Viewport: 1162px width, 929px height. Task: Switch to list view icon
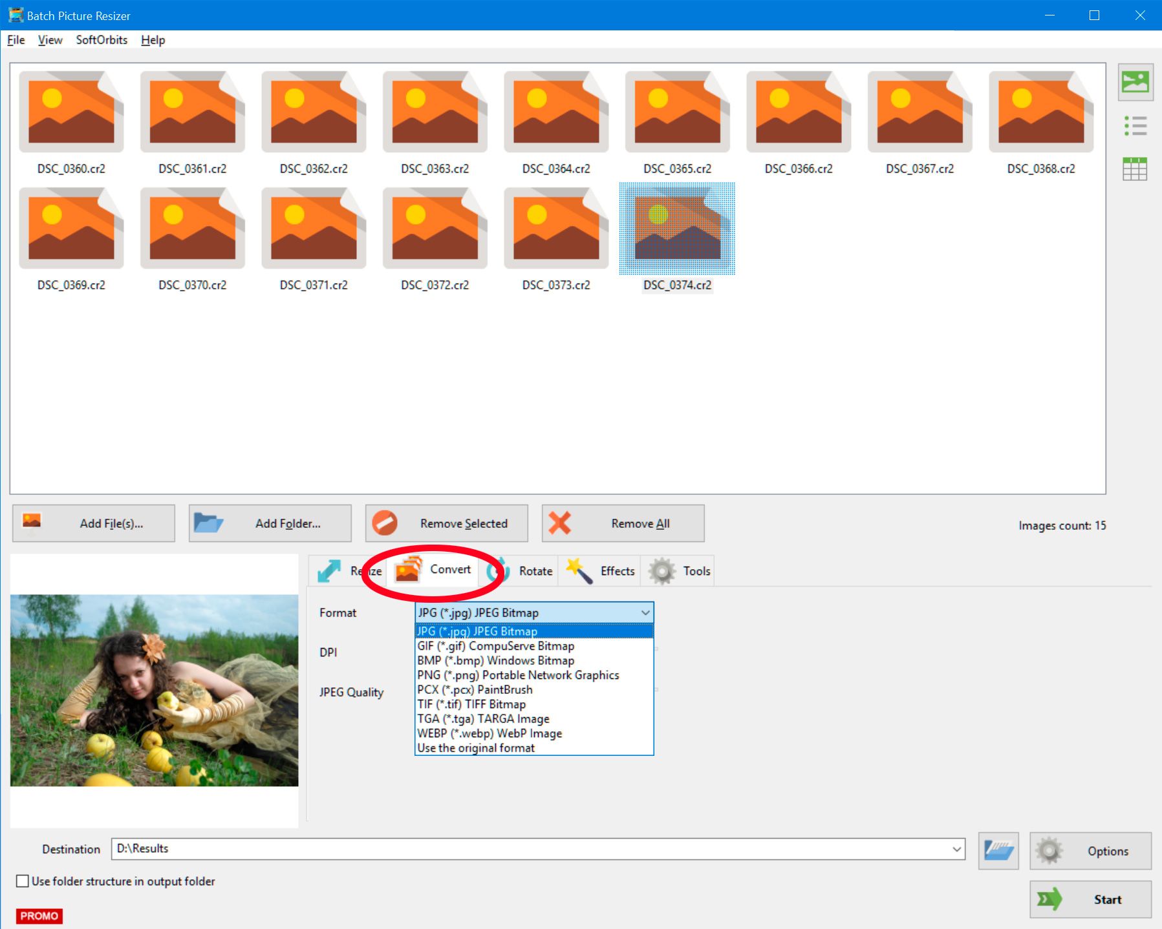tap(1135, 126)
